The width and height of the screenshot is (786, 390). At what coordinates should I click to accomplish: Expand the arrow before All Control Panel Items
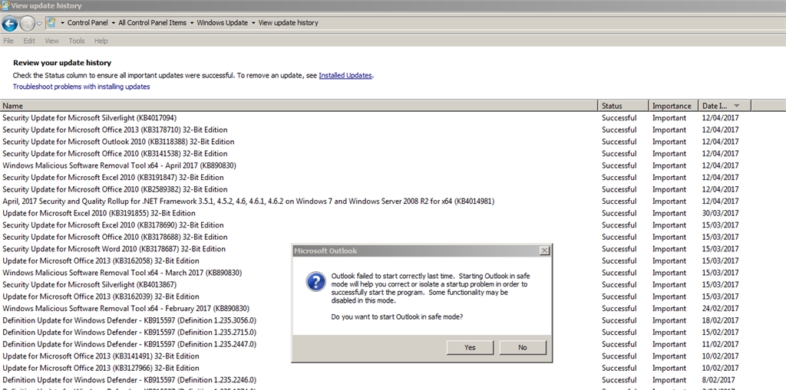pyautogui.click(x=114, y=23)
